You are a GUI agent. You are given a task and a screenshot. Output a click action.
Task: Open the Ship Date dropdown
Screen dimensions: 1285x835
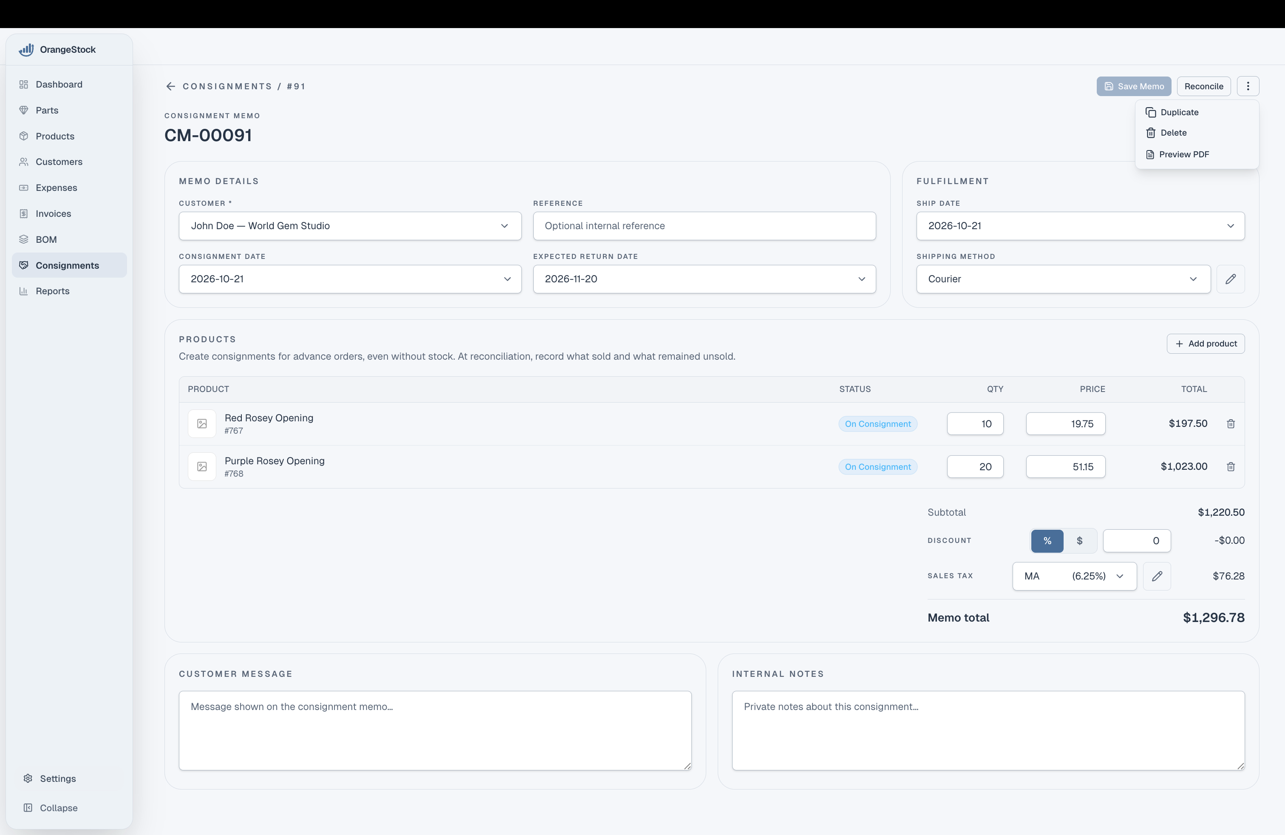(x=1080, y=226)
